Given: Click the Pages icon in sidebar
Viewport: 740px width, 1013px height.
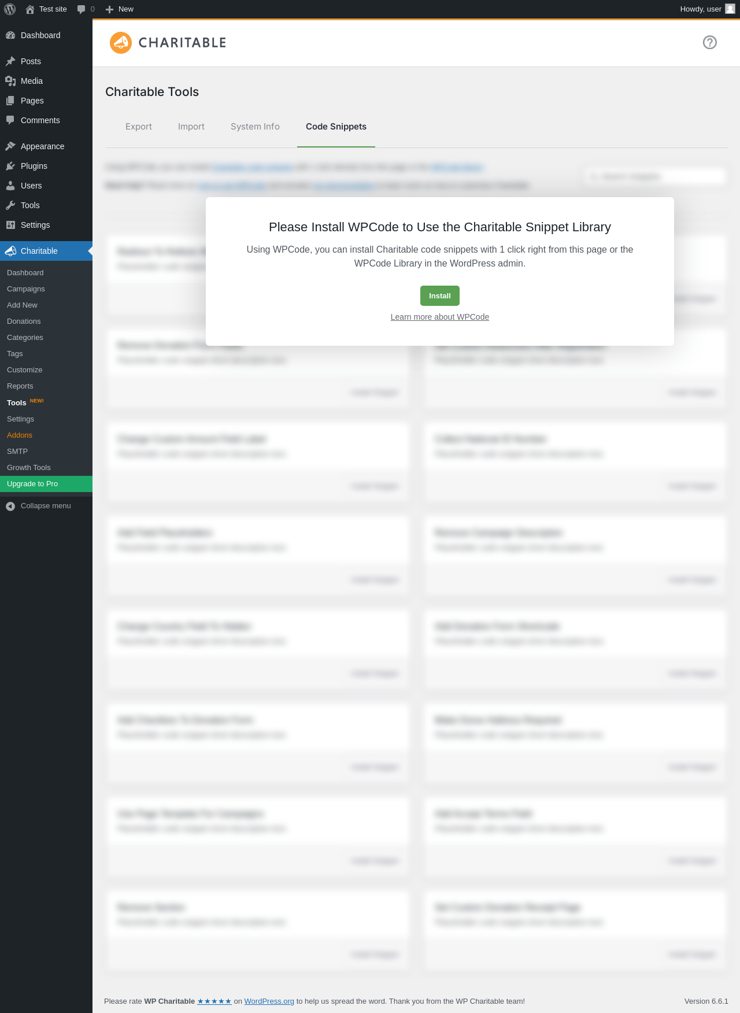Looking at the screenshot, I should (x=10, y=101).
